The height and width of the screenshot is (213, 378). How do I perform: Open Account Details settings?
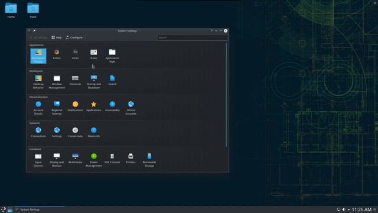[x=38, y=108]
